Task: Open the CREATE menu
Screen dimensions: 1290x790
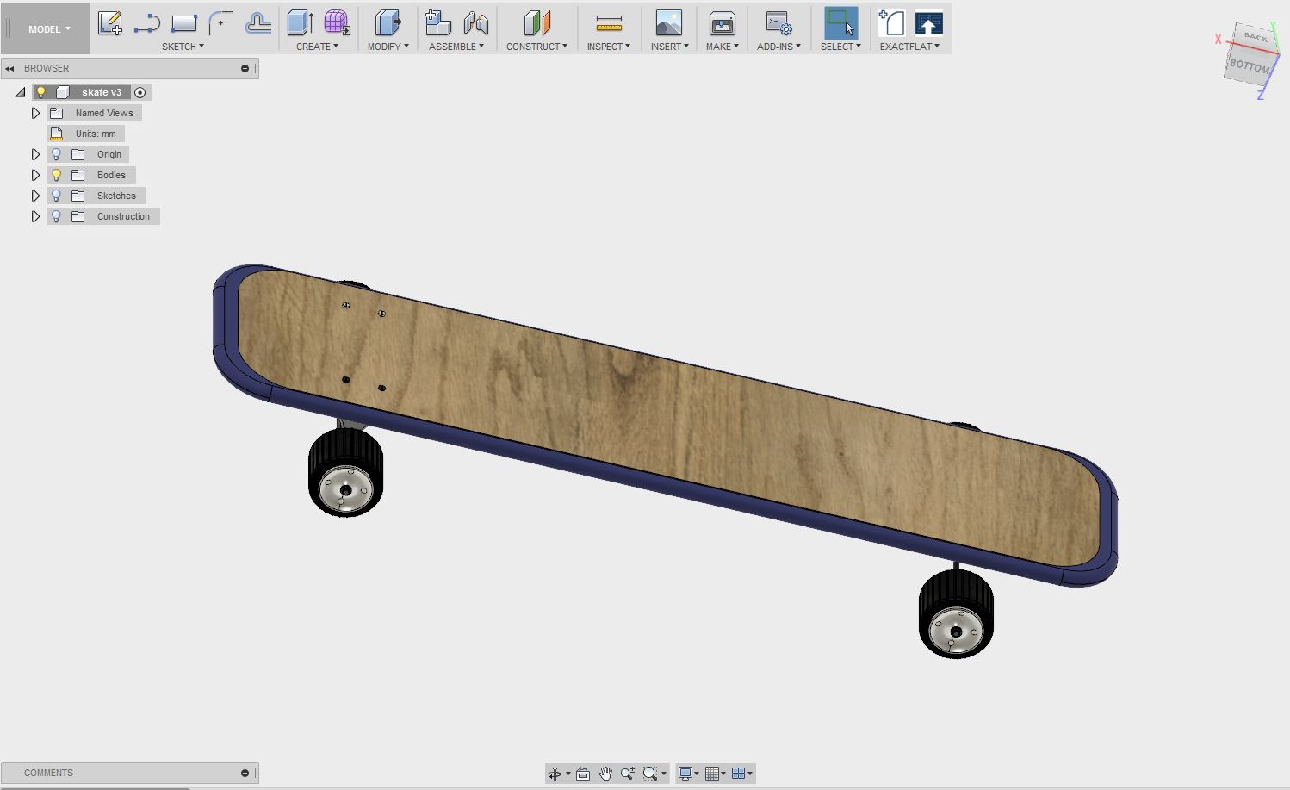Action: click(x=317, y=47)
